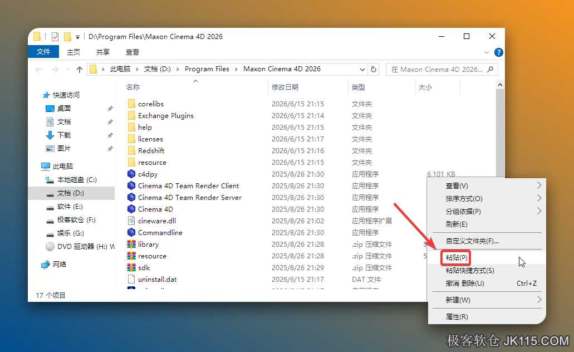574x352 pixels.
Task: Expand View submenu in context menu
Action: 539,185
